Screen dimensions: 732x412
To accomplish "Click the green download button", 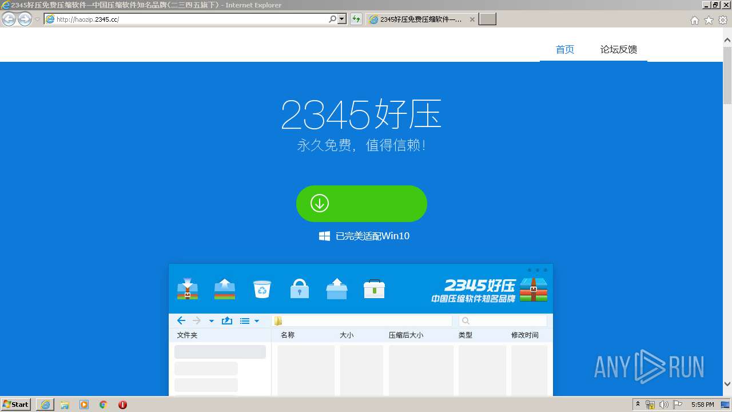I will [361, 204].
